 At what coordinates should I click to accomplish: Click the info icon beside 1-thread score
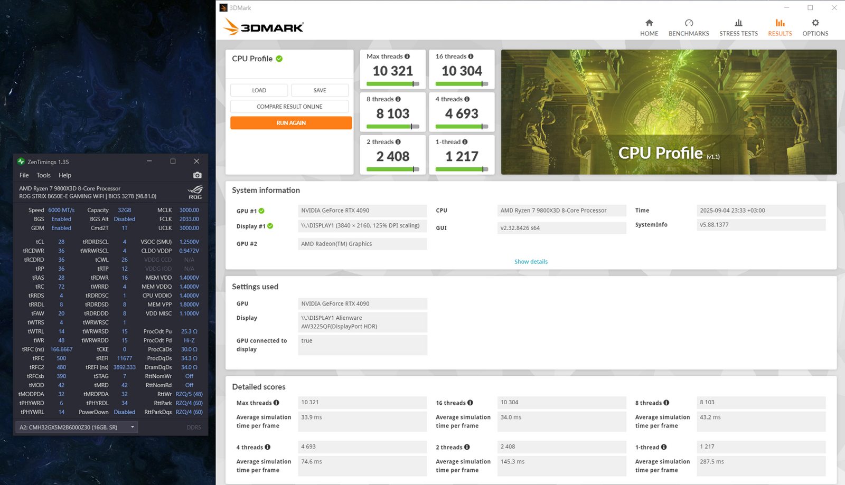point(465,142)
